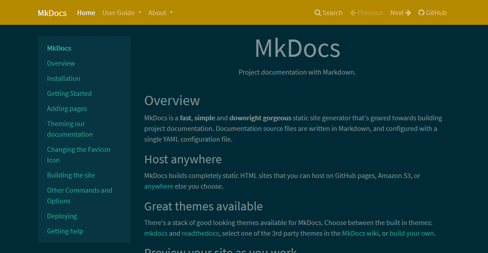Jump to Getting Started in sidebar
The height and width of the screenshot is (253, 488).
69,93
